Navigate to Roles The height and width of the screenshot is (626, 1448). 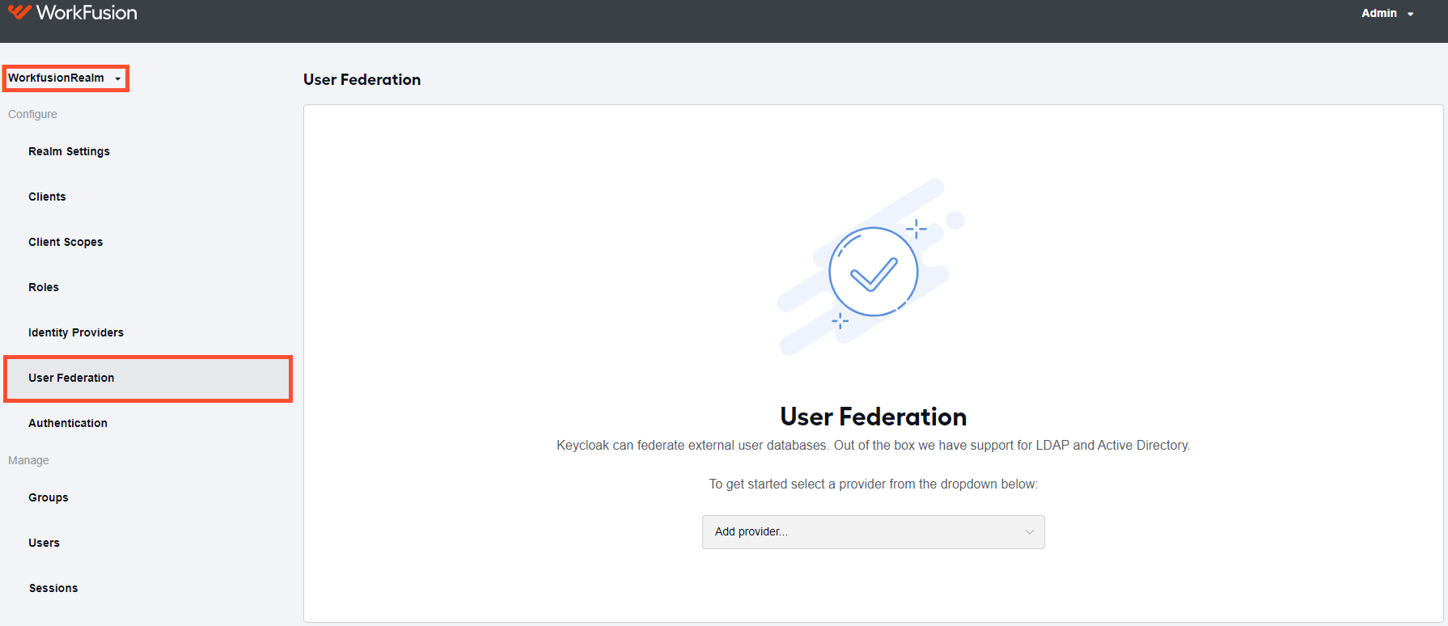pos(44,287)
